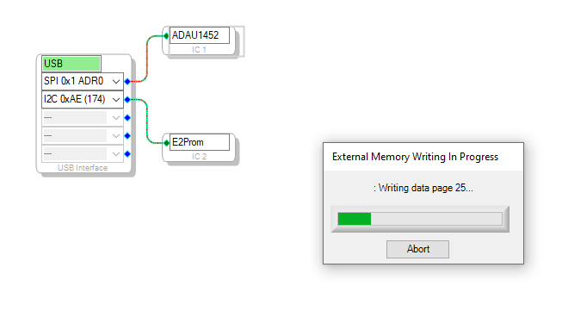Image resolution: width=562 pixels, height=311 pixels.
Task: Click the IC 1 block label
Action: (199, 49)
